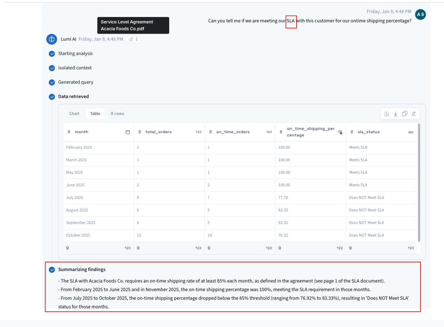Click the Lumi AI avatar logo
This screenshot has width=444, height=327.
(52, 39)
